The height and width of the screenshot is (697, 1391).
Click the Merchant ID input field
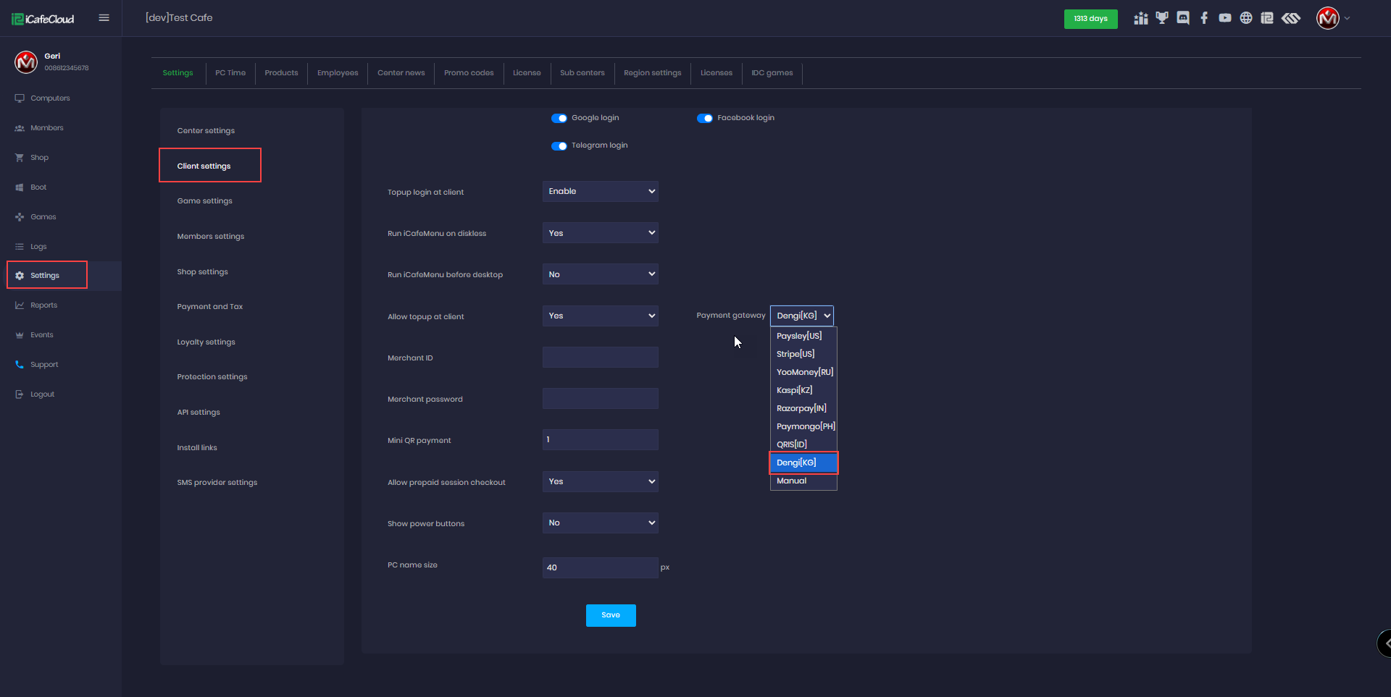point(600,358)
